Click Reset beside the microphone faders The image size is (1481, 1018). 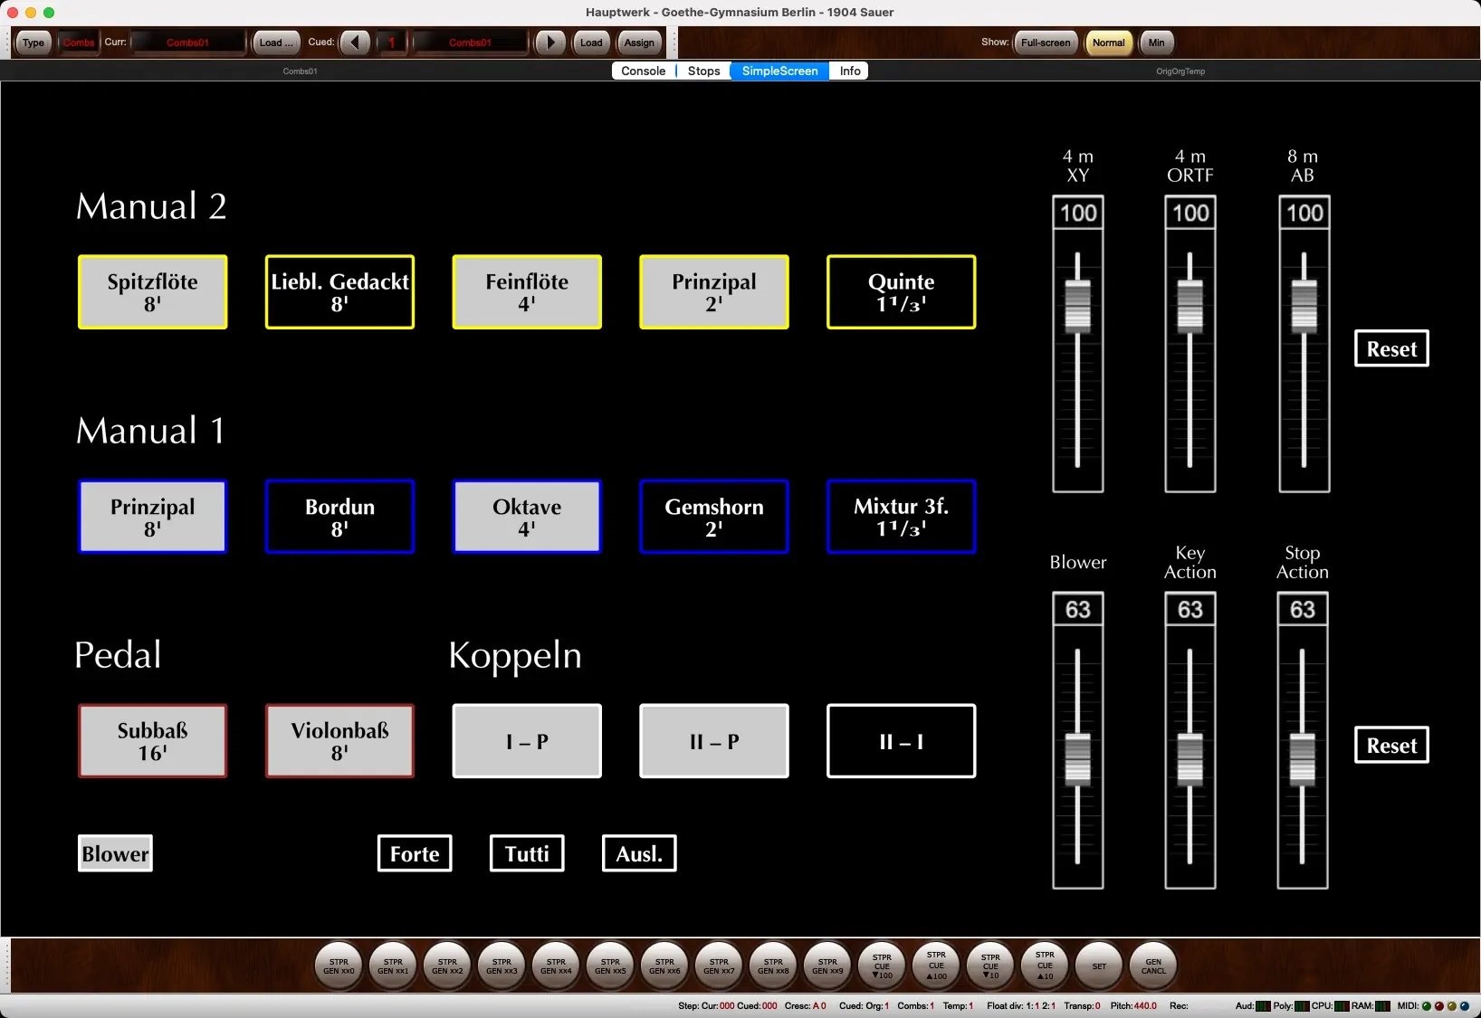tap(1391, 349)
